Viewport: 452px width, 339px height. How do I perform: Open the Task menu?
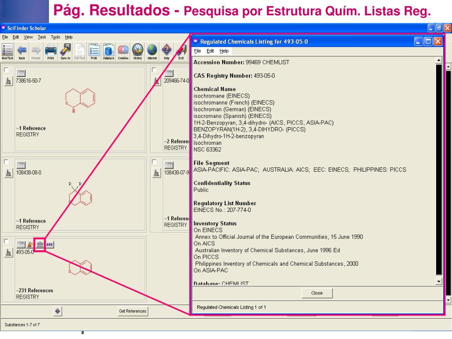tap(42, 37)
